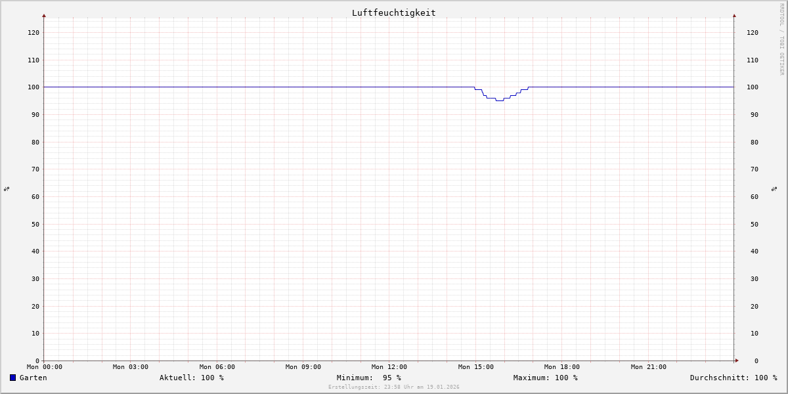This screenshot has height=394, width=788.
Task: Click the 120 label on the left axis
Action: pyautogui.click(x=33, y=32)
